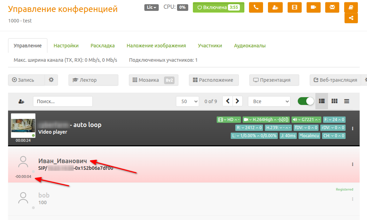Switch to the Настройки tab
The image size is (367, 220).
point(66,46)
